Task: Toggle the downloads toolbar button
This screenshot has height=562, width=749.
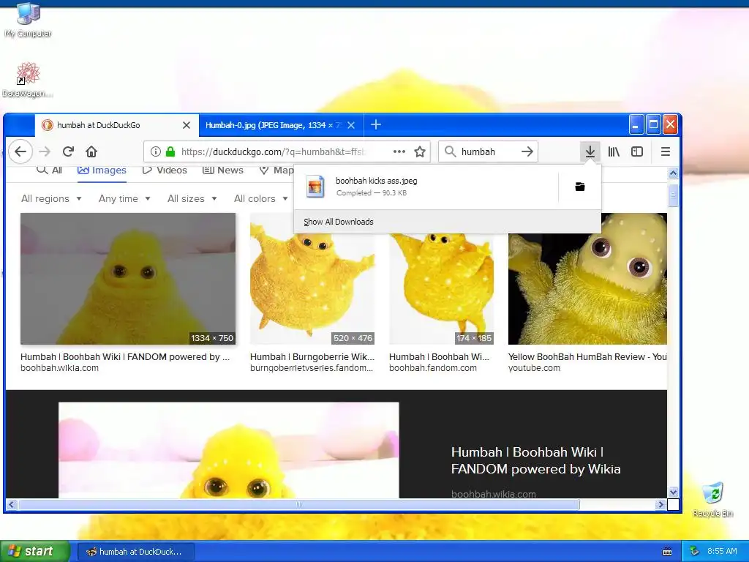Action: point(590,151)
